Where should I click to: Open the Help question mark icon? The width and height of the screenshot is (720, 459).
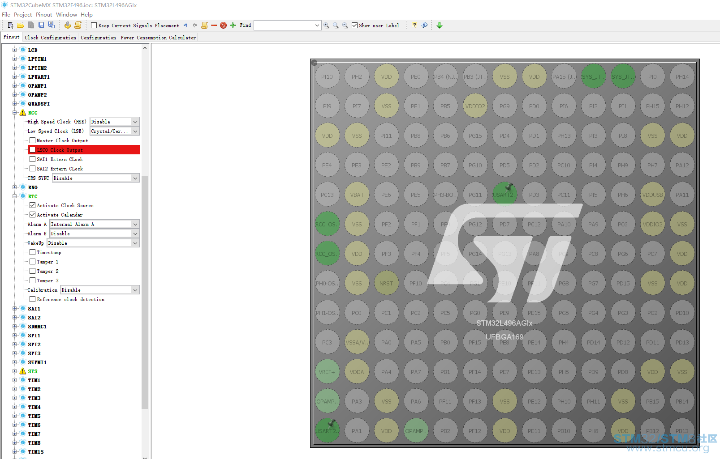(414, 25)
